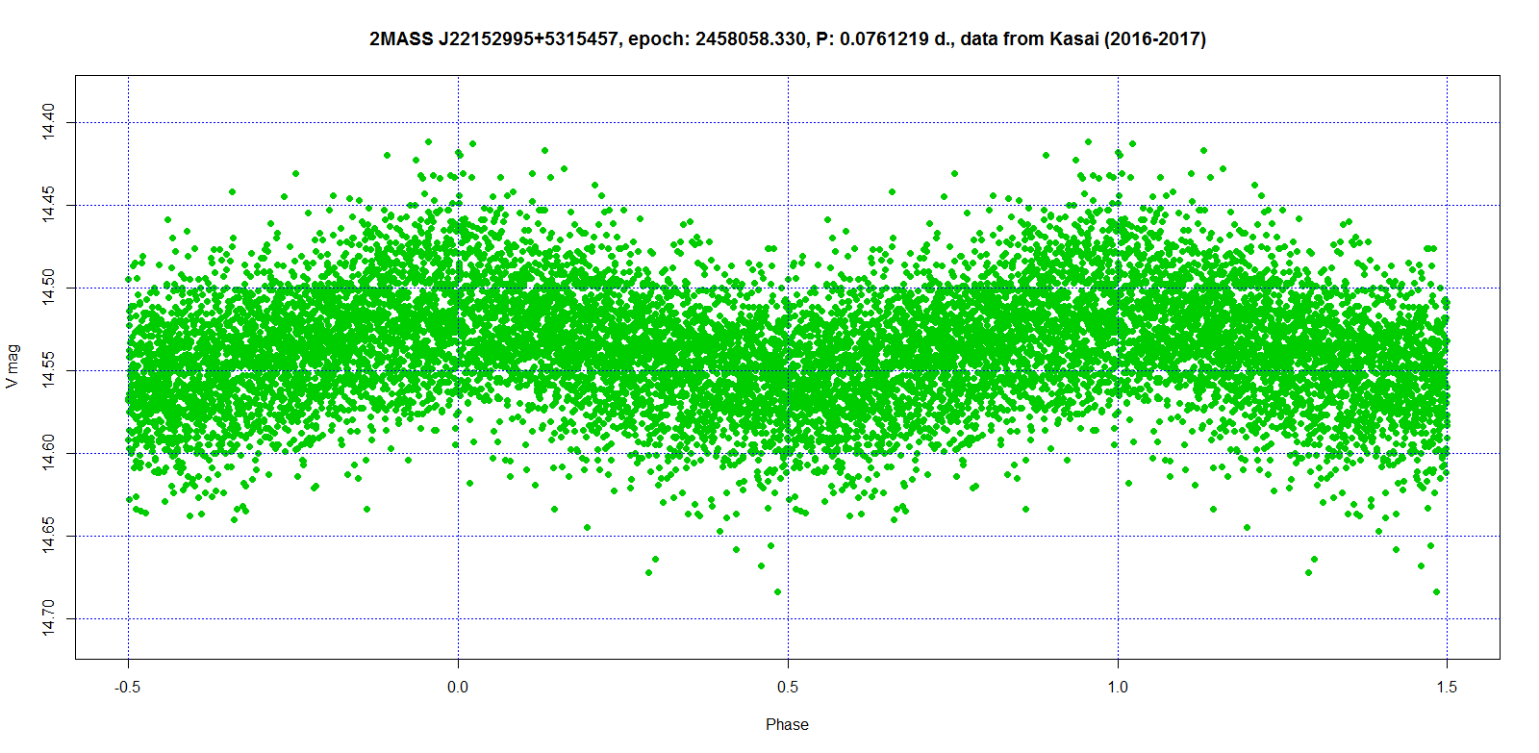Click the 14.55 y-axis tick label
The image size is (1539, 753).
tap(49, 370)
